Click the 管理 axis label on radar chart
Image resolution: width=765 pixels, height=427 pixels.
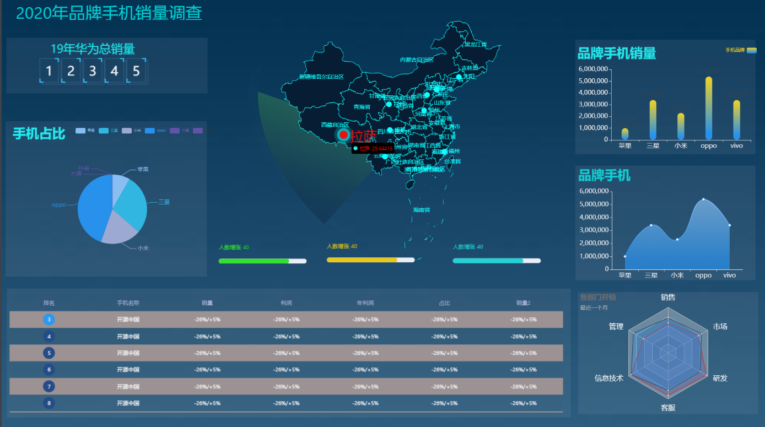616,326
